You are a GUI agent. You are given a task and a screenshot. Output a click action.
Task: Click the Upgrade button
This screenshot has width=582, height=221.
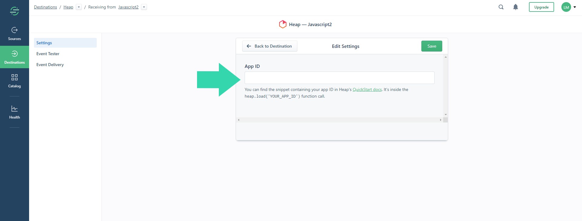click(541, 7)
